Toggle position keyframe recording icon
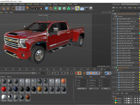The width and height of the screenshot is (140, 105). point(88,73)
